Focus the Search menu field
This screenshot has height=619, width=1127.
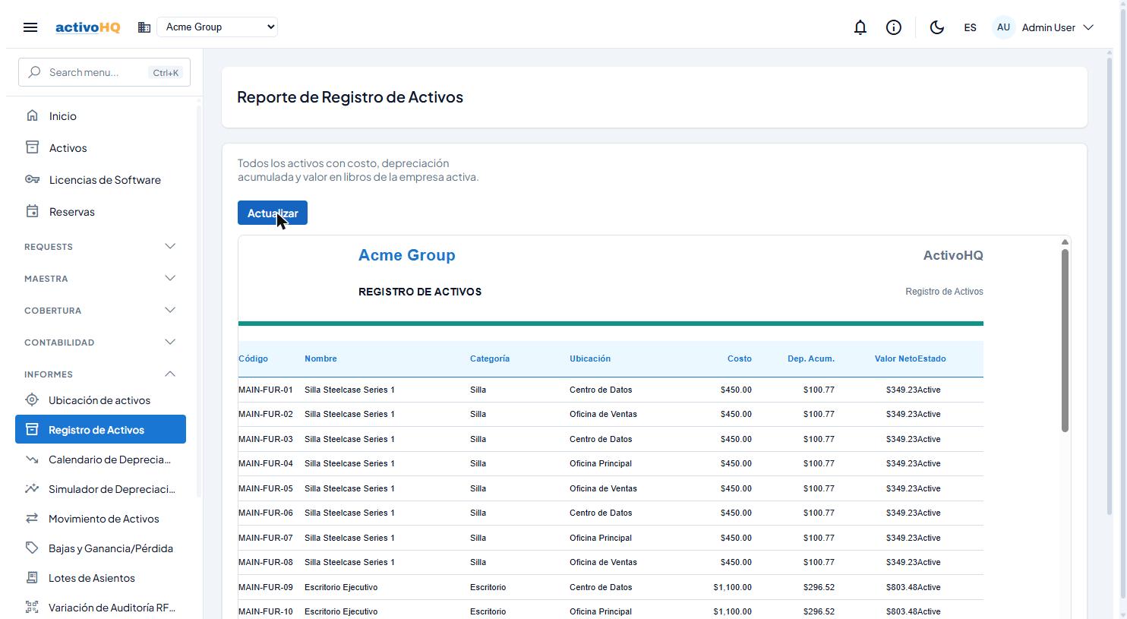point(104,72)
